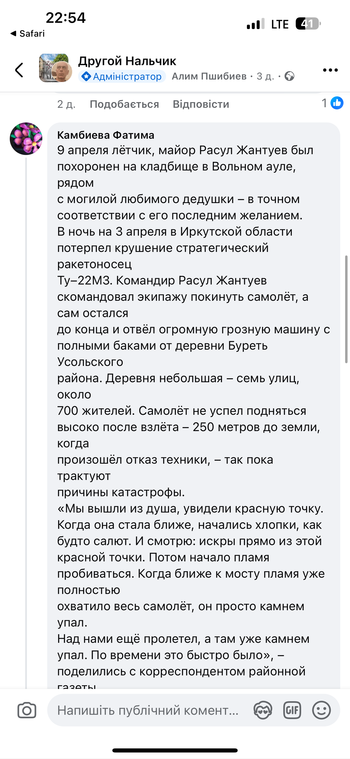
Task: Focus the public comment input field
Action: tap(147, 710)
